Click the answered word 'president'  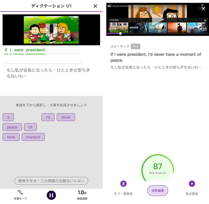35,50
